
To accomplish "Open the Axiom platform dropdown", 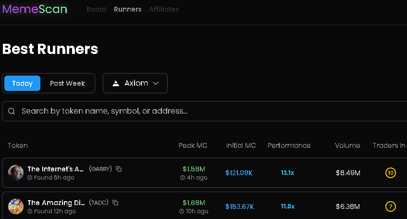I will coord(135,83).
